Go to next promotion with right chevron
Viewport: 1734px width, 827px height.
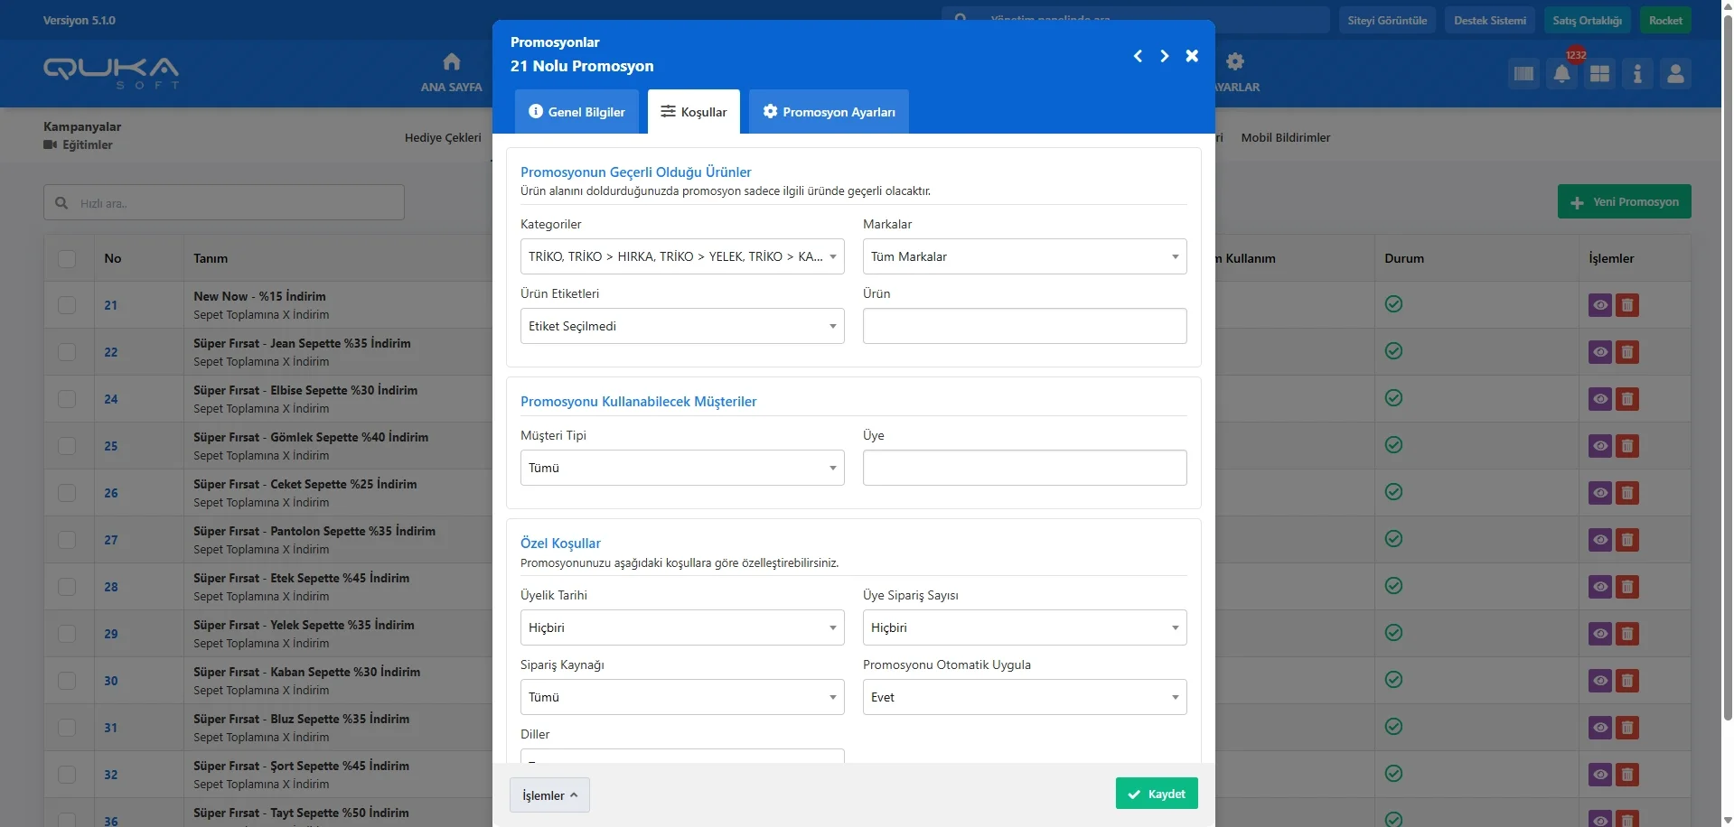(1165, 56)
